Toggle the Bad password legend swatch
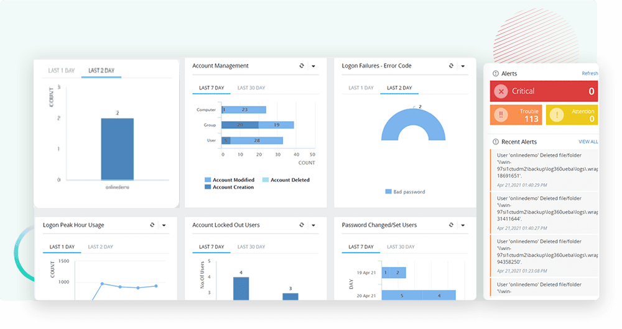 pos(388,192)
